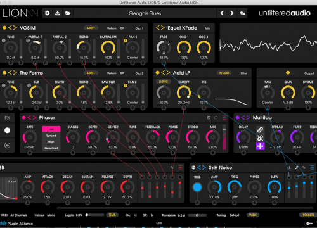Toggle the Multitap effect power dot

238,118
